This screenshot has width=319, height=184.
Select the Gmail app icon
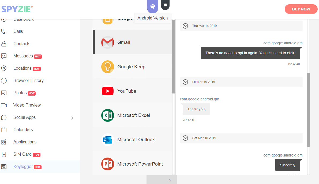(108, 42)
